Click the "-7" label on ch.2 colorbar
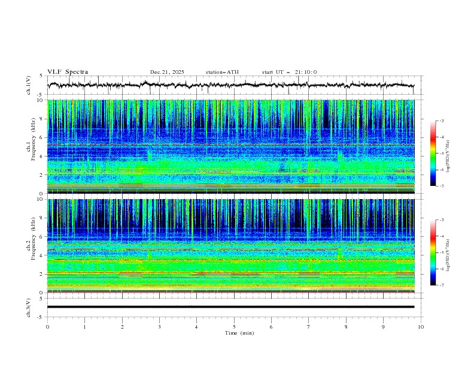The height and width of the screenshot is (367, 474). point(442,285)
